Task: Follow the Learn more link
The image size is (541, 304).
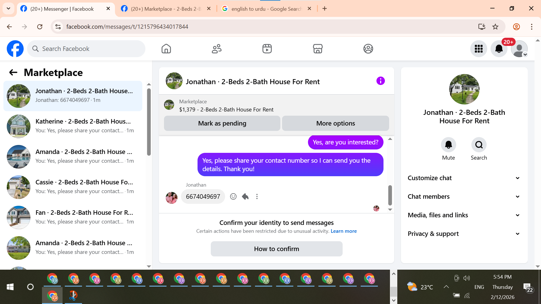Action: (344, 231)
